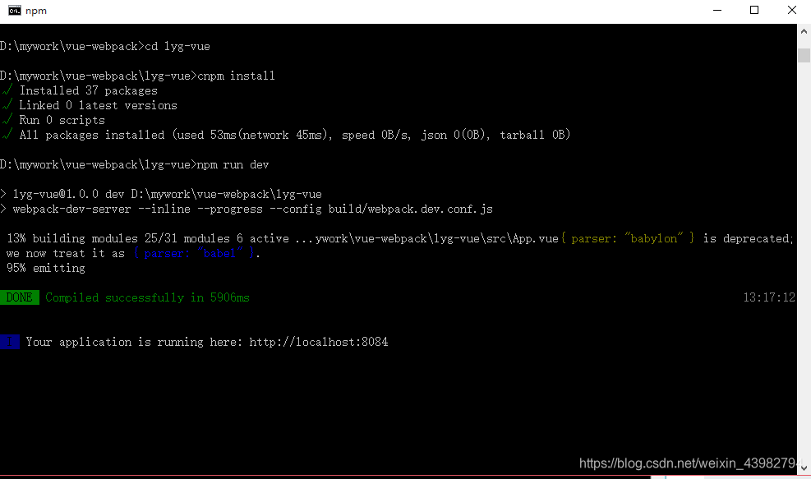Screen dimensions: 811x479
Task: Click 'Compiled successfully in 5906ms' text
Action: (x=147, y=297)
